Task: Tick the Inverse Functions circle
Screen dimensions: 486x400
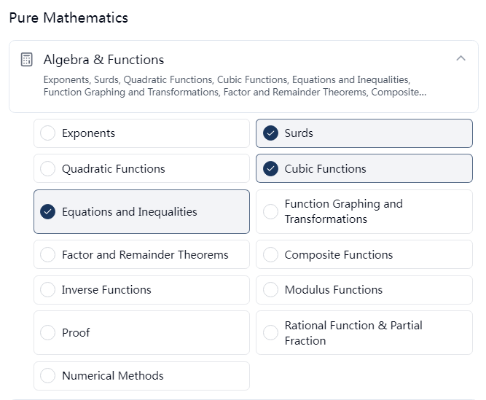Action: coord(48,290)
